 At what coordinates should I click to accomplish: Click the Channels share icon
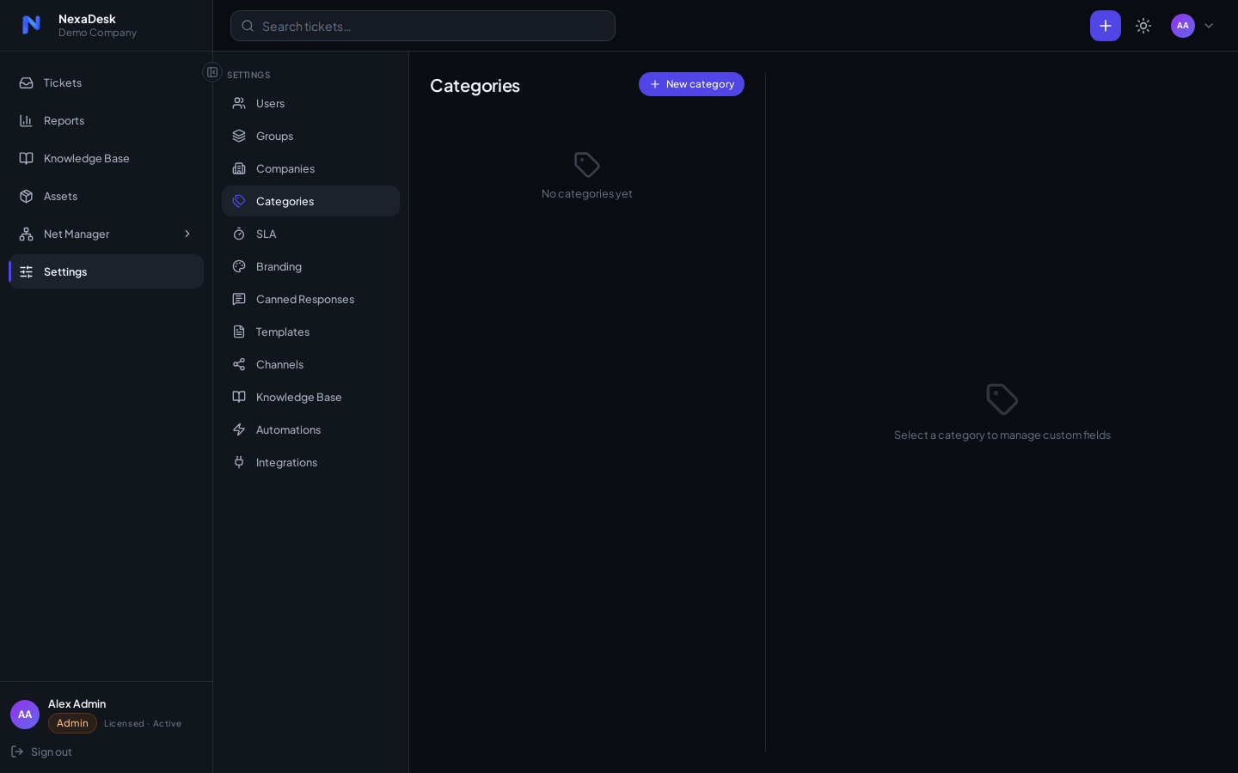pyautogui.click(x=239, y=364)
